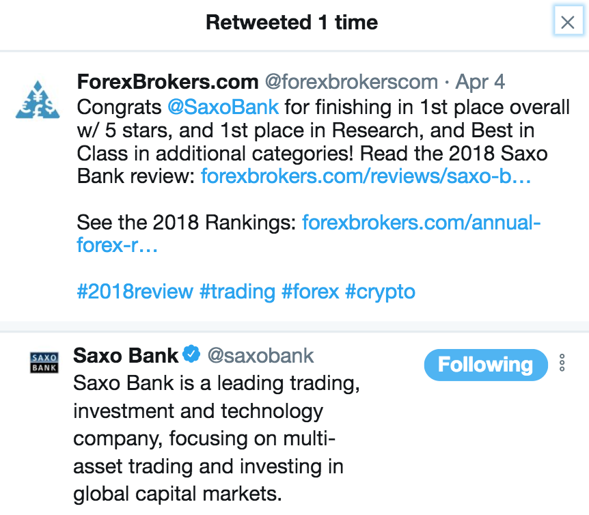The width and height of the screenshot is (589, 515).
Task: Open the #crypto hashtag
Action: [x=380, y=292]
